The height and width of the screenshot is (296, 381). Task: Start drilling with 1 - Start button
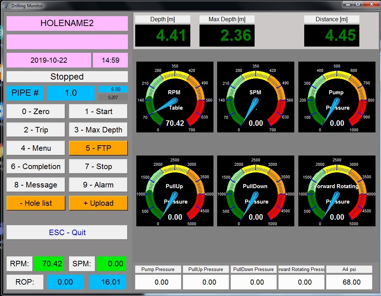98,112
